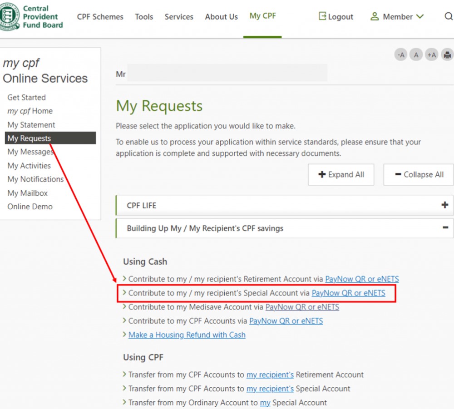Open the Tools menu
Image resolution: width=454 pixels, height=409 pixels.
(x=144, y=17)
